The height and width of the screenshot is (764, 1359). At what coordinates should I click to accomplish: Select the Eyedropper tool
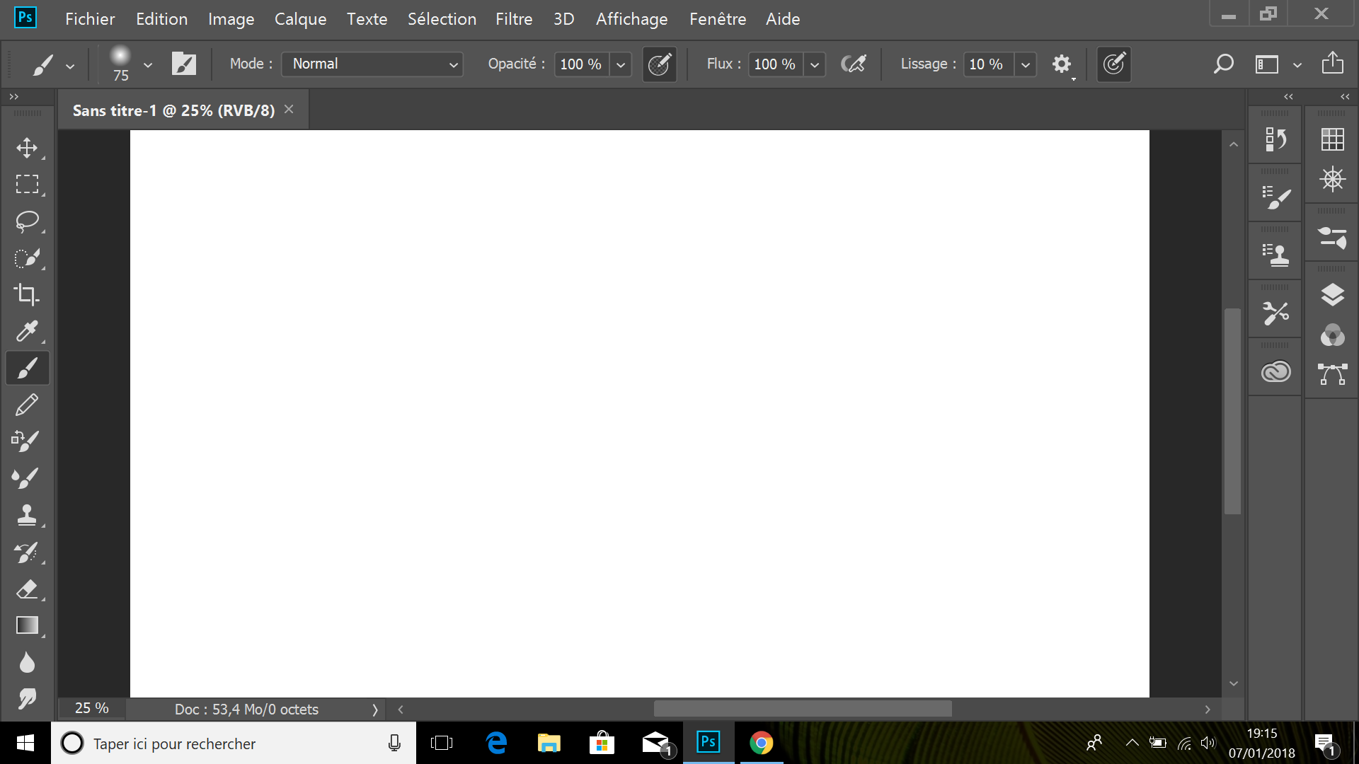click(27, 331)
